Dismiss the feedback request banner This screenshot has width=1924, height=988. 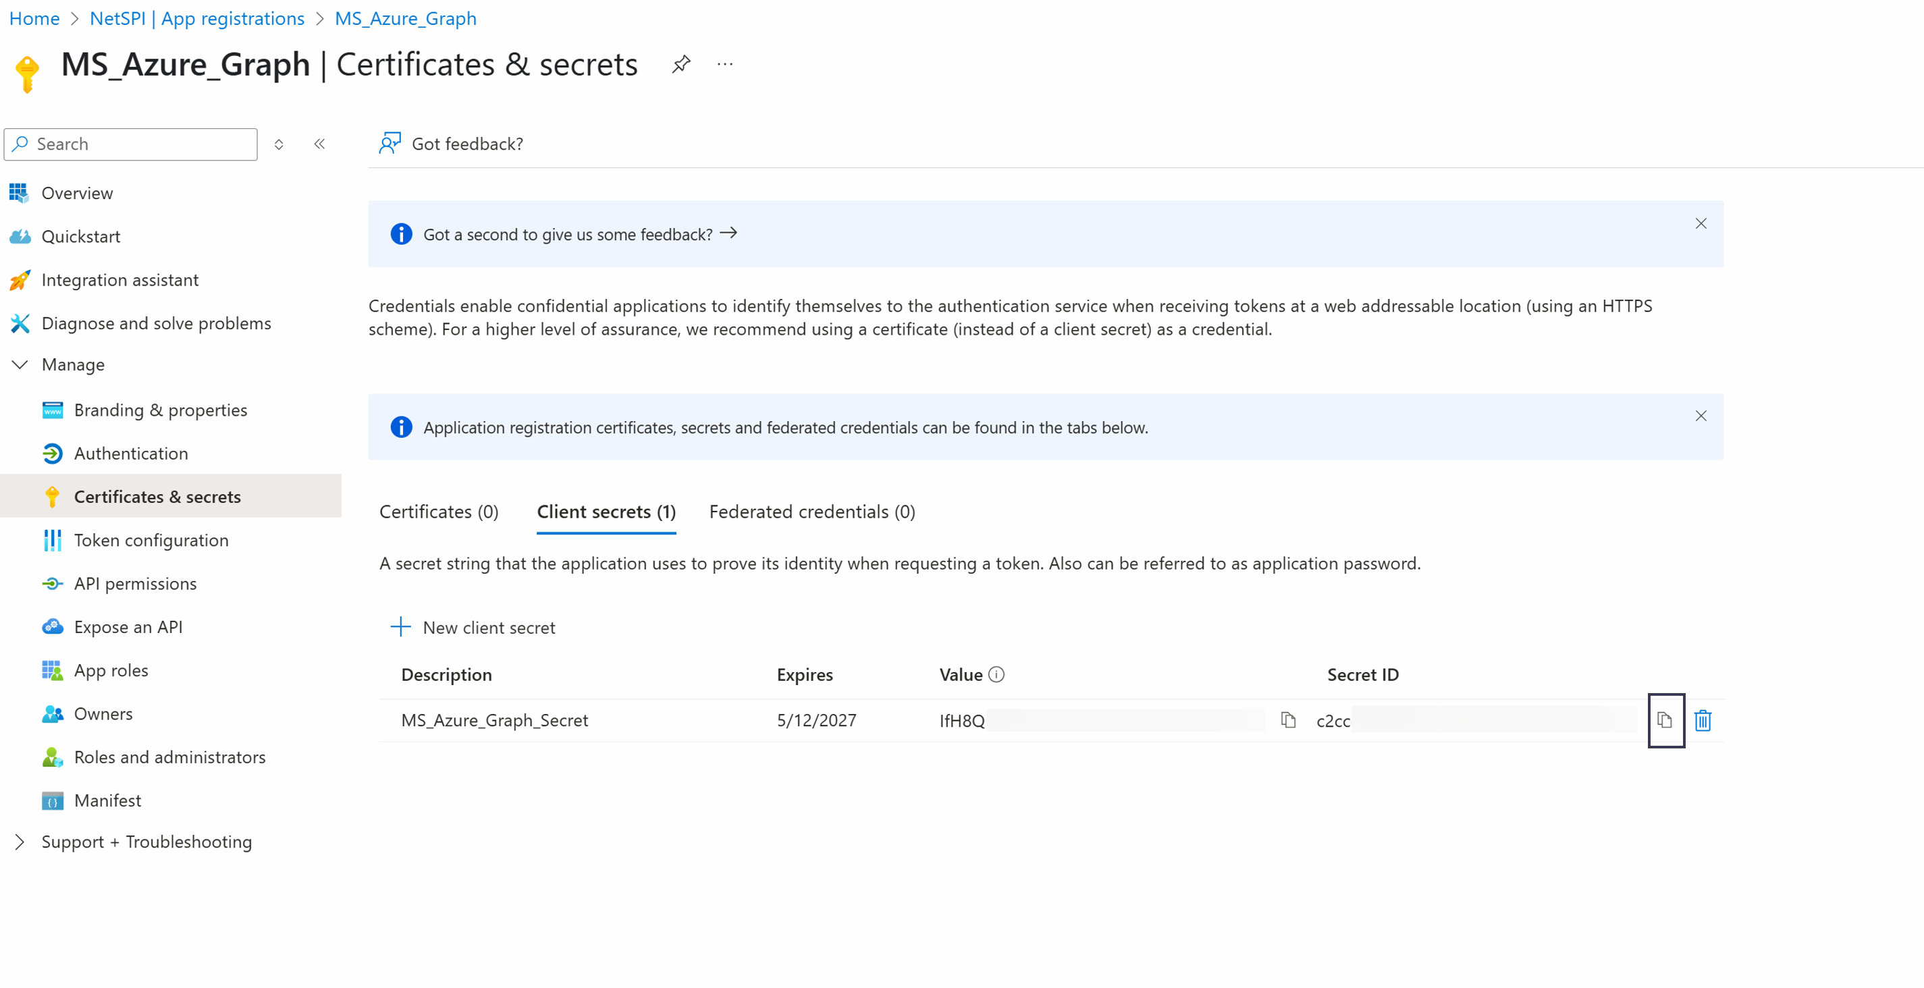coord(1701,223)
